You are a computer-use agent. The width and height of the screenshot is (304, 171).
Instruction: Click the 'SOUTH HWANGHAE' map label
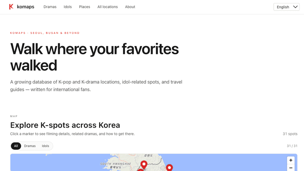point(116,164)
